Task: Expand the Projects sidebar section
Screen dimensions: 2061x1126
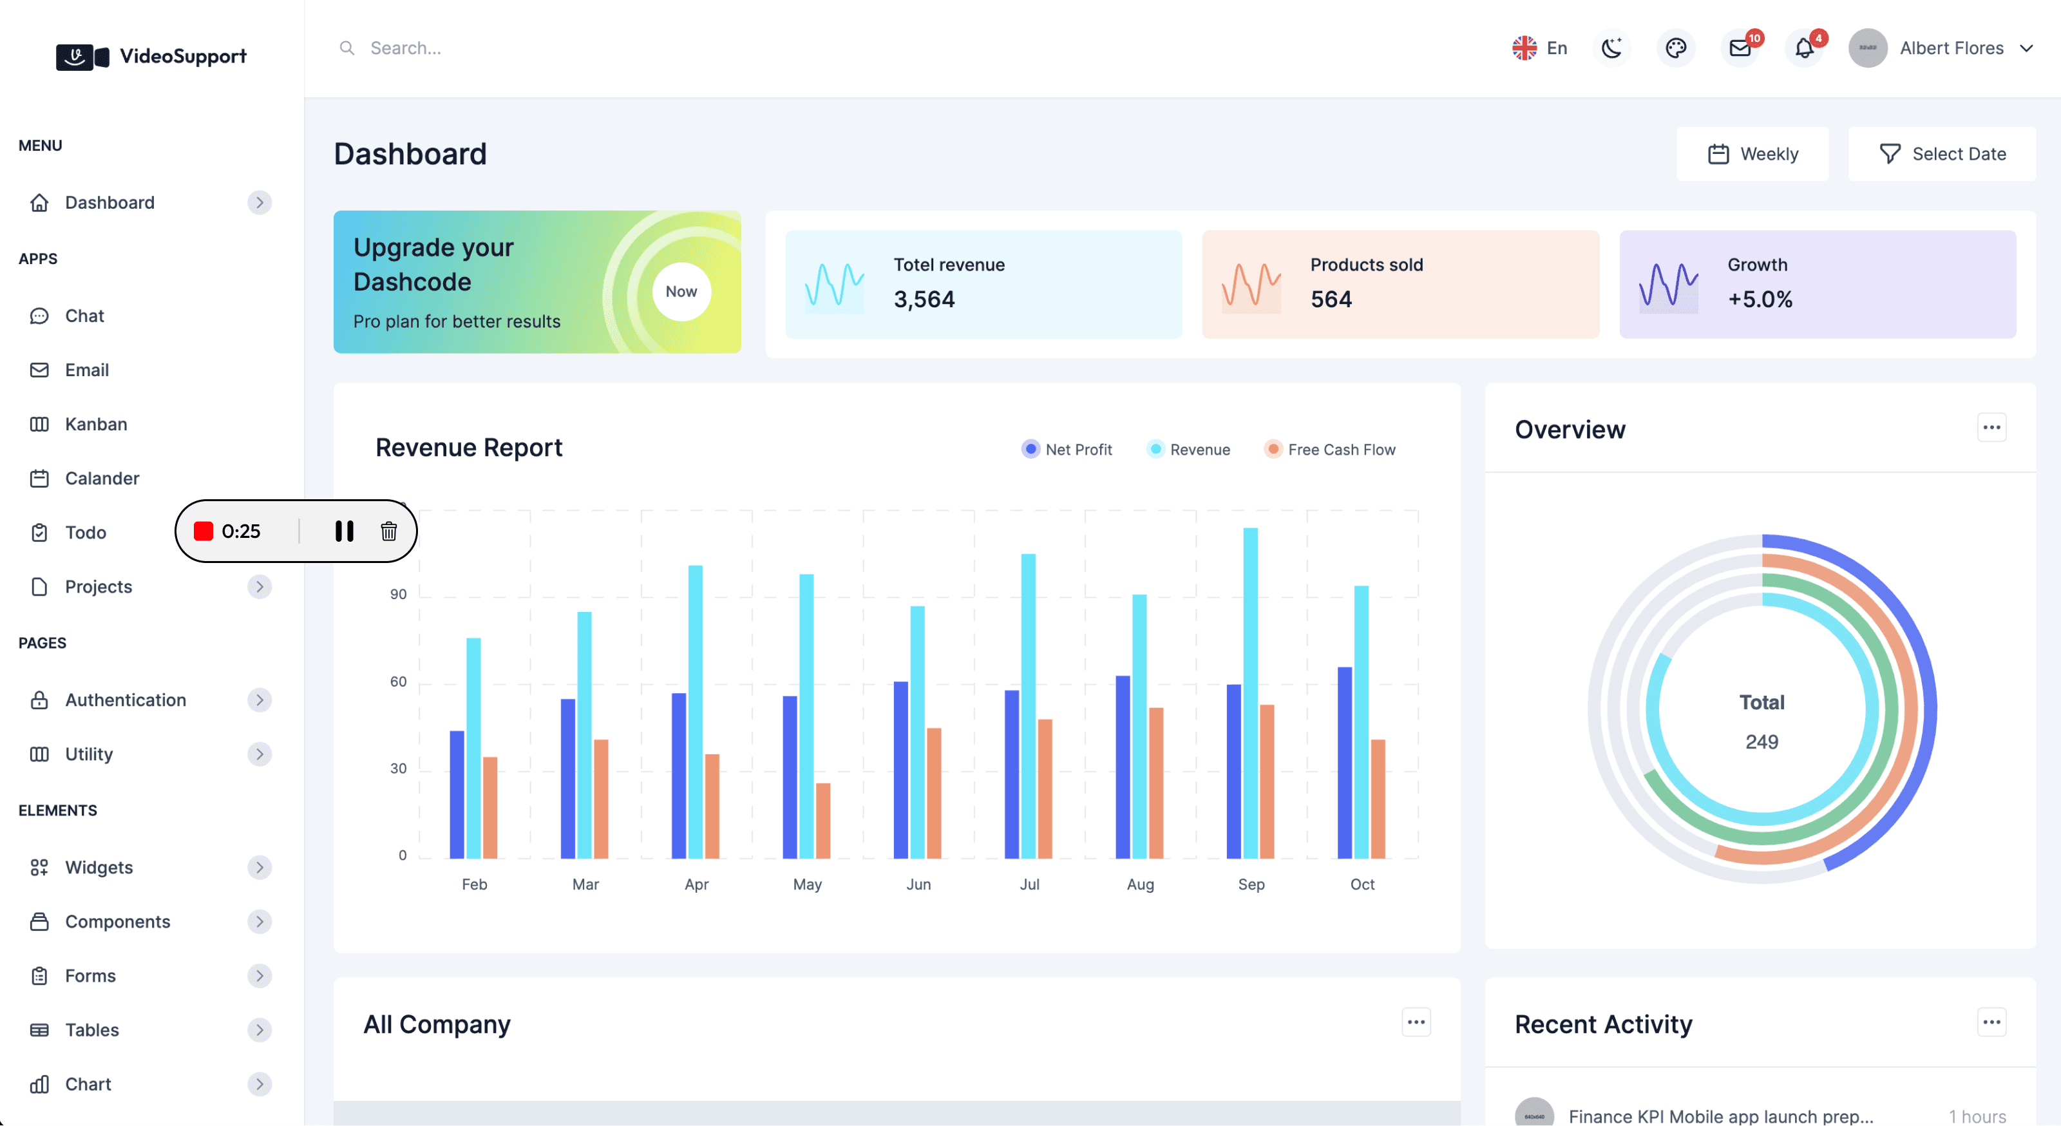Action: [259, 587]
